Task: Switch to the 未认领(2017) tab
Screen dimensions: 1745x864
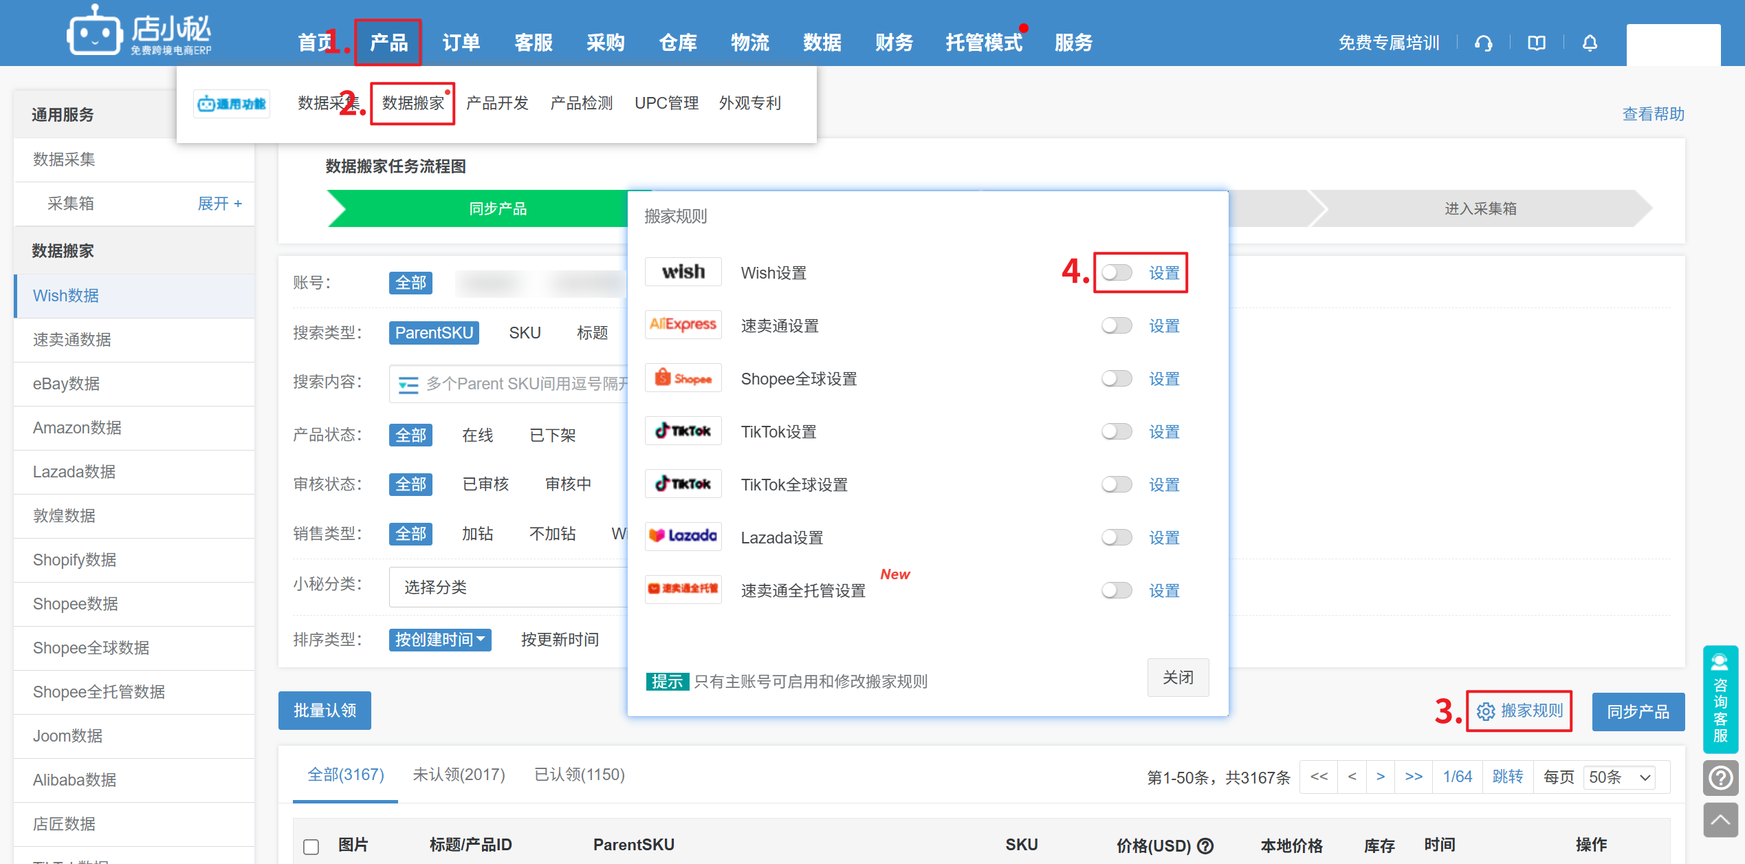Action: [459, 775]
